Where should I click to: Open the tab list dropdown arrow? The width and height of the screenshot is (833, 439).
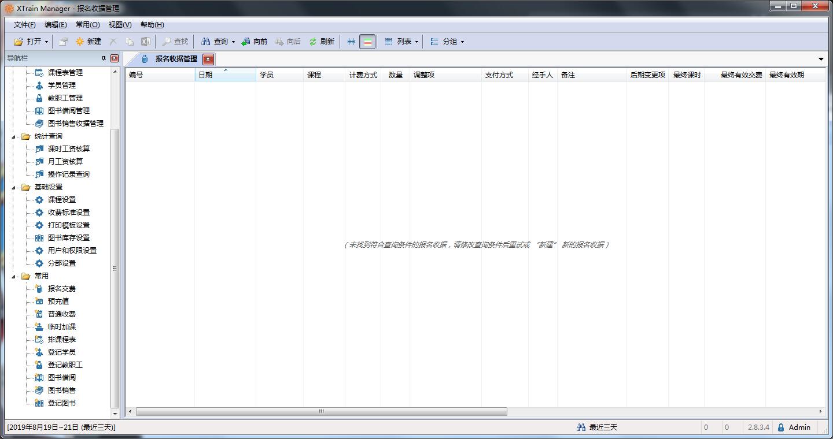pos(821,59)
